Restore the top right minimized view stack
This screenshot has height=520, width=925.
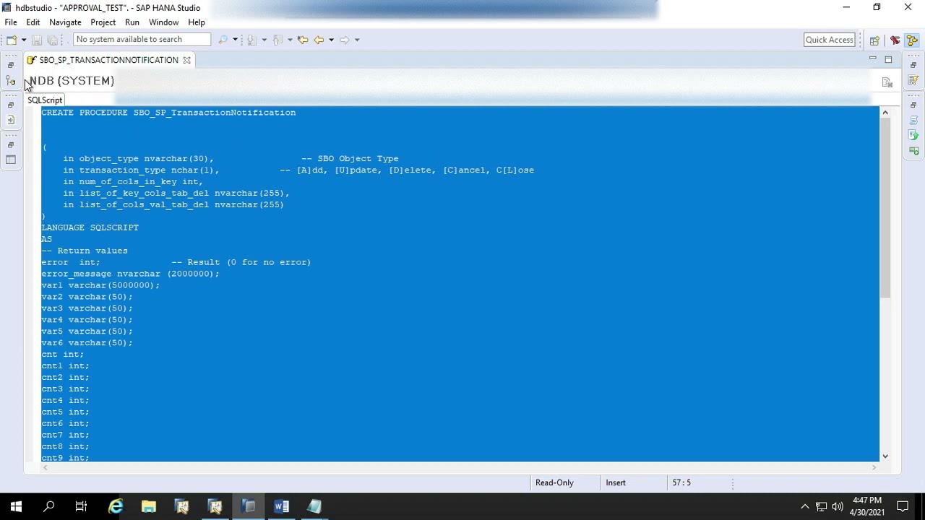913,66
